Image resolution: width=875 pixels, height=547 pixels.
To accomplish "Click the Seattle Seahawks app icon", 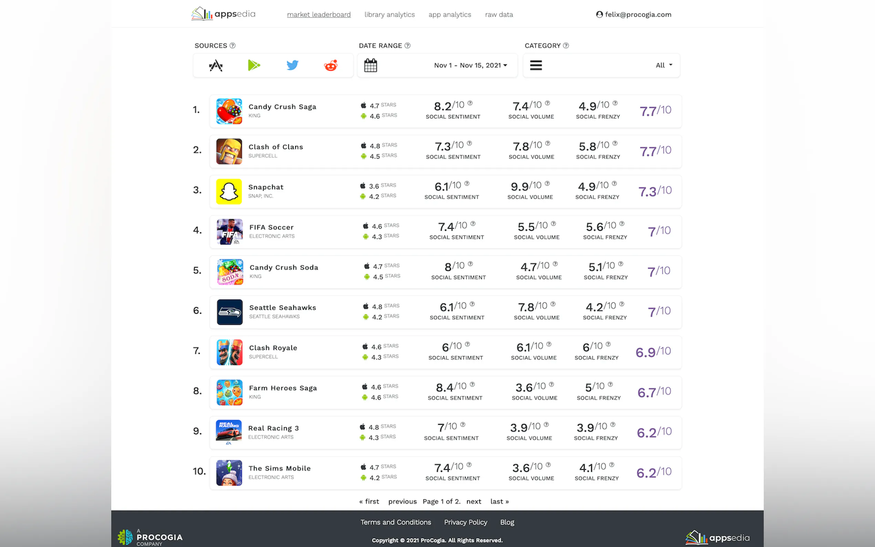I will tap(230, 312).
